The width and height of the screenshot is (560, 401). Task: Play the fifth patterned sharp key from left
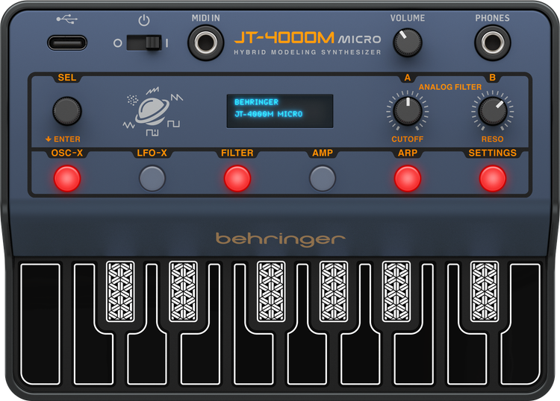(x=396, y=291)
